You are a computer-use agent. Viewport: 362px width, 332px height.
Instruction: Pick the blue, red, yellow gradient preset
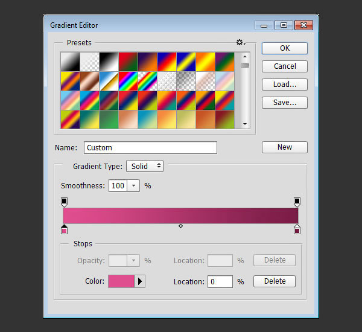click(167, 62)
